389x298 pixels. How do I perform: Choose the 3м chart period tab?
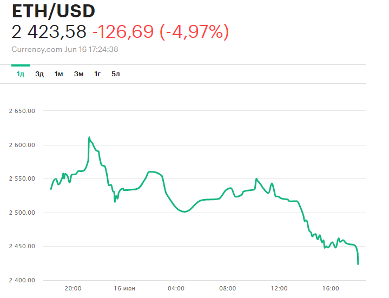78,74
